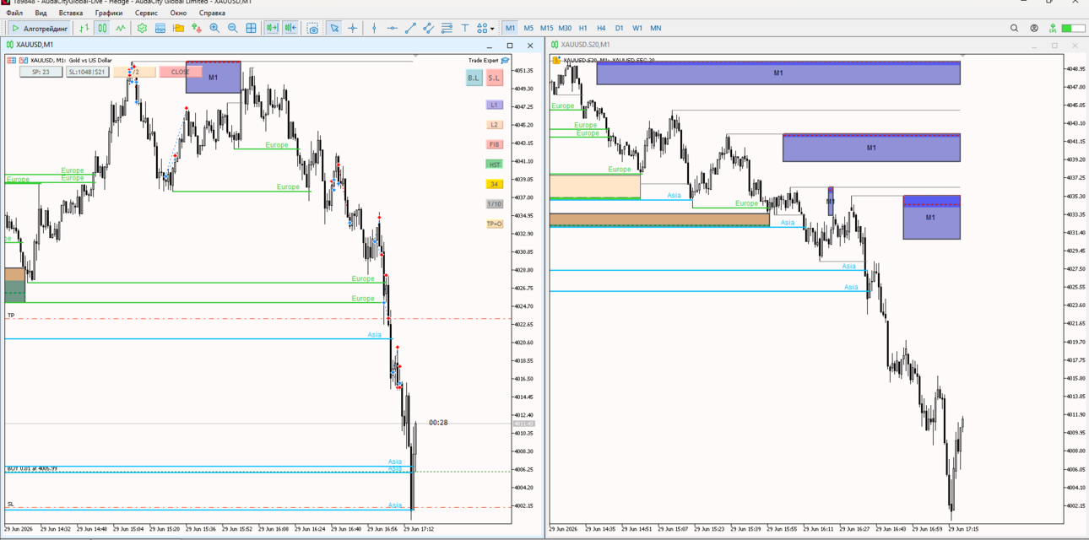The image size is (1089, 540).
Task: Zoom out of the chart
Action: pos(233,28)
